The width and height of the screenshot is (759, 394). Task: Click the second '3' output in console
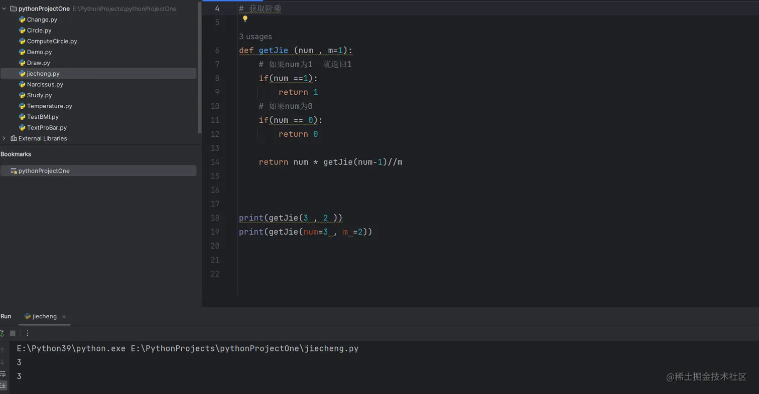(19, 376)
